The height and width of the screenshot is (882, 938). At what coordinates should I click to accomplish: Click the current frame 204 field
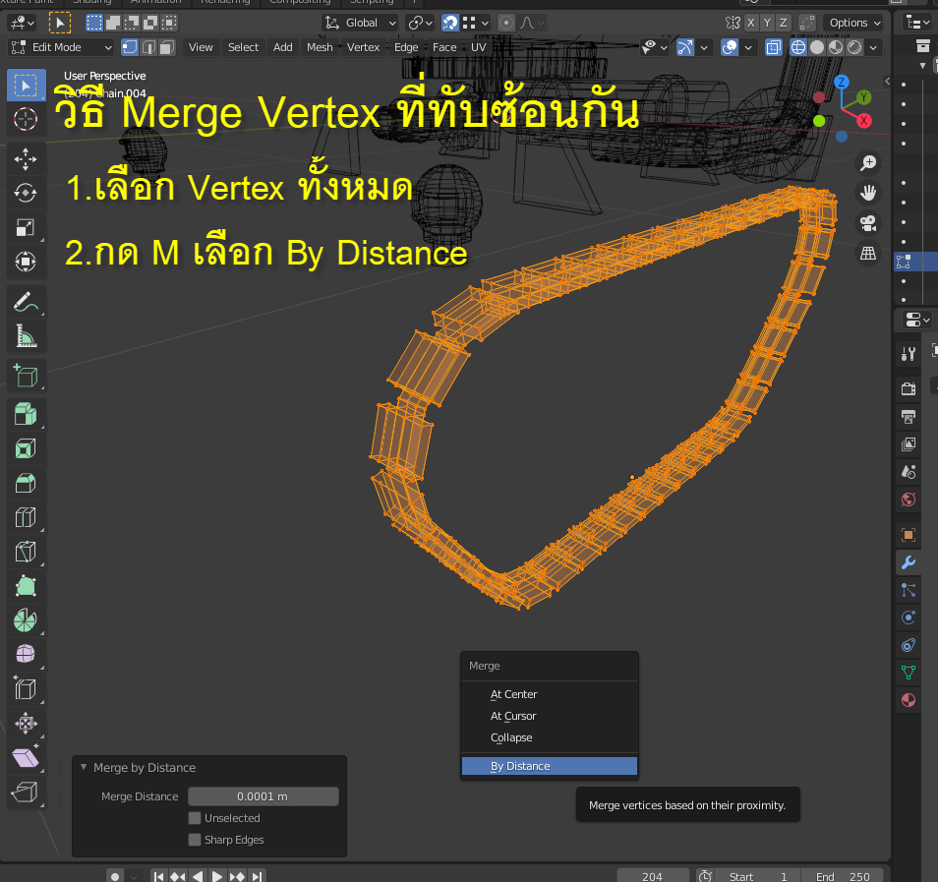(652, 876)
